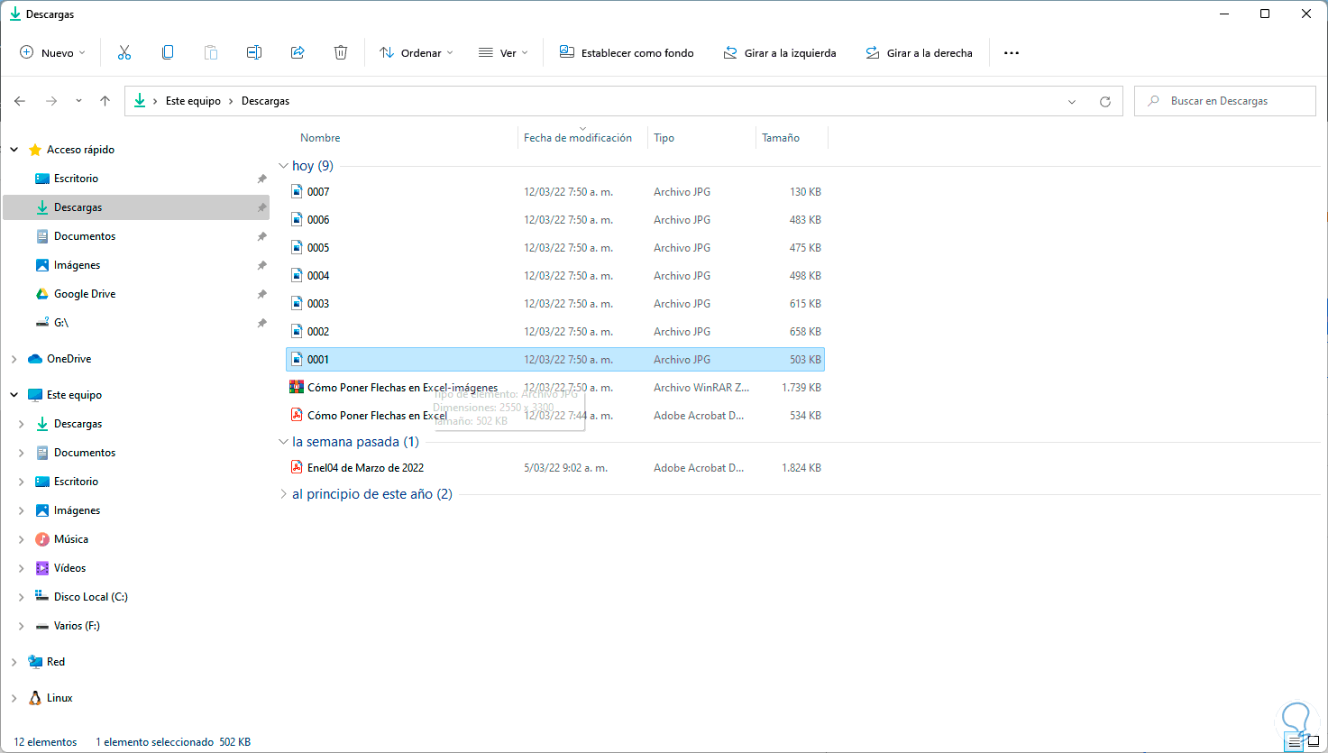Sort by the Nombre column header
The width and height of the screenshot is (1328, 753).
pyautogui.click(x=320, y=138)
